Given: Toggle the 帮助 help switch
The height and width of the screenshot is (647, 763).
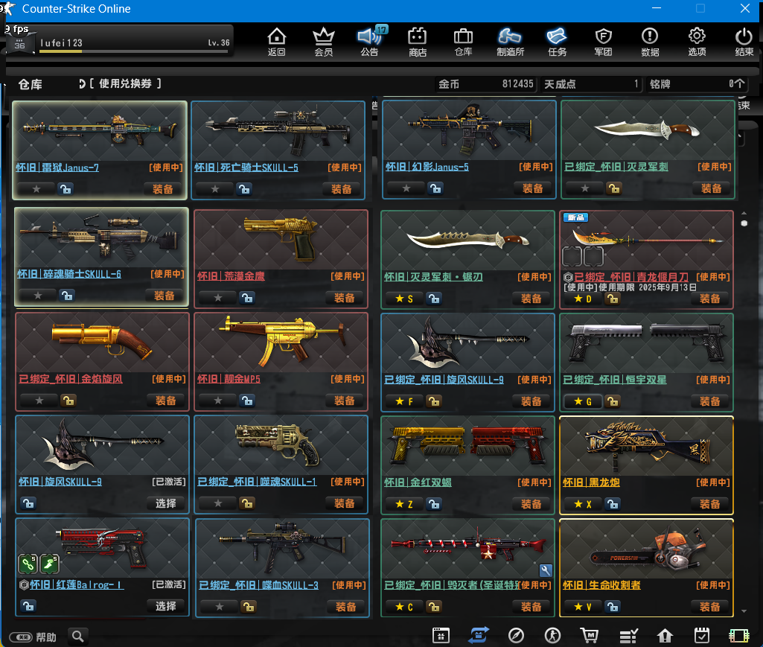Looking at the screenshot, I should (20, 637).
